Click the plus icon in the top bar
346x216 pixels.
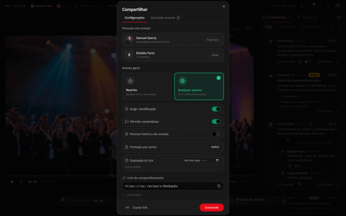[x=320, y=6]
